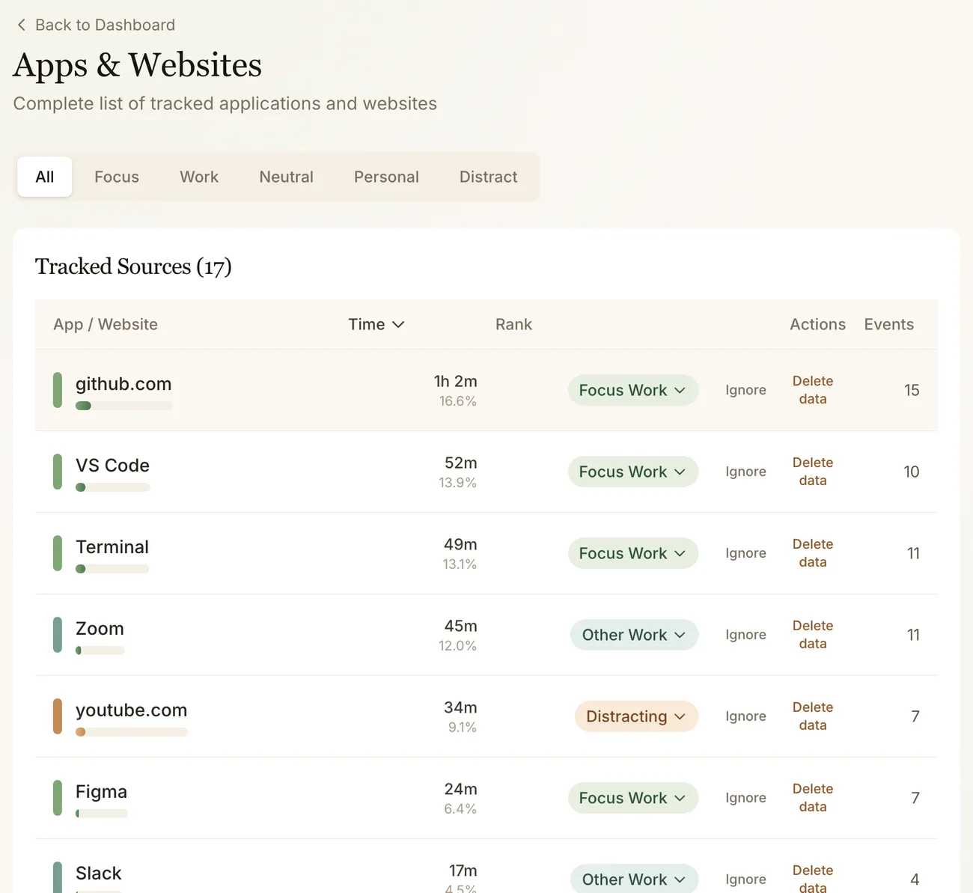Screen dimensions: 973x893
Task: Open github.com Focus Work rank dropdown
Action: click(x=633, y=390)
